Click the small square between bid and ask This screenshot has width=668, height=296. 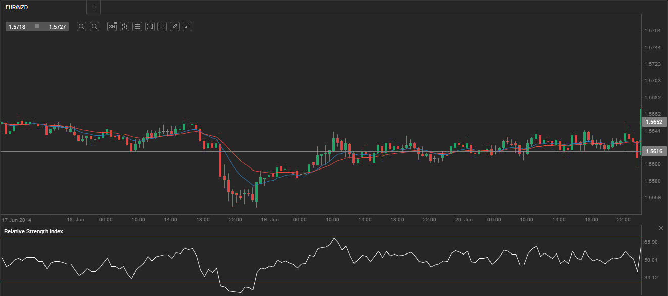[x=37, y=26]
